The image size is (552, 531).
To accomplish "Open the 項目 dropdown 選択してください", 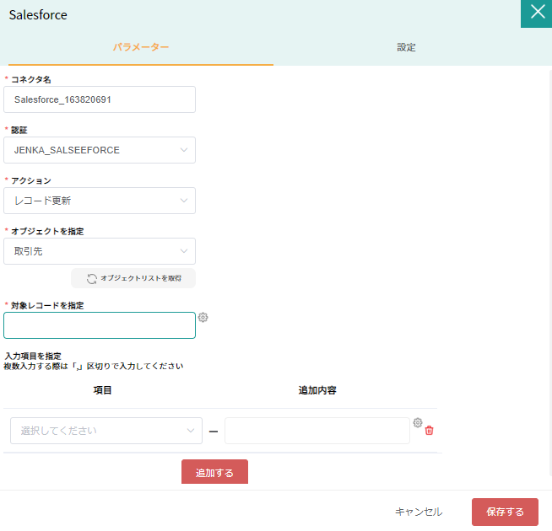I will point(106,431).
